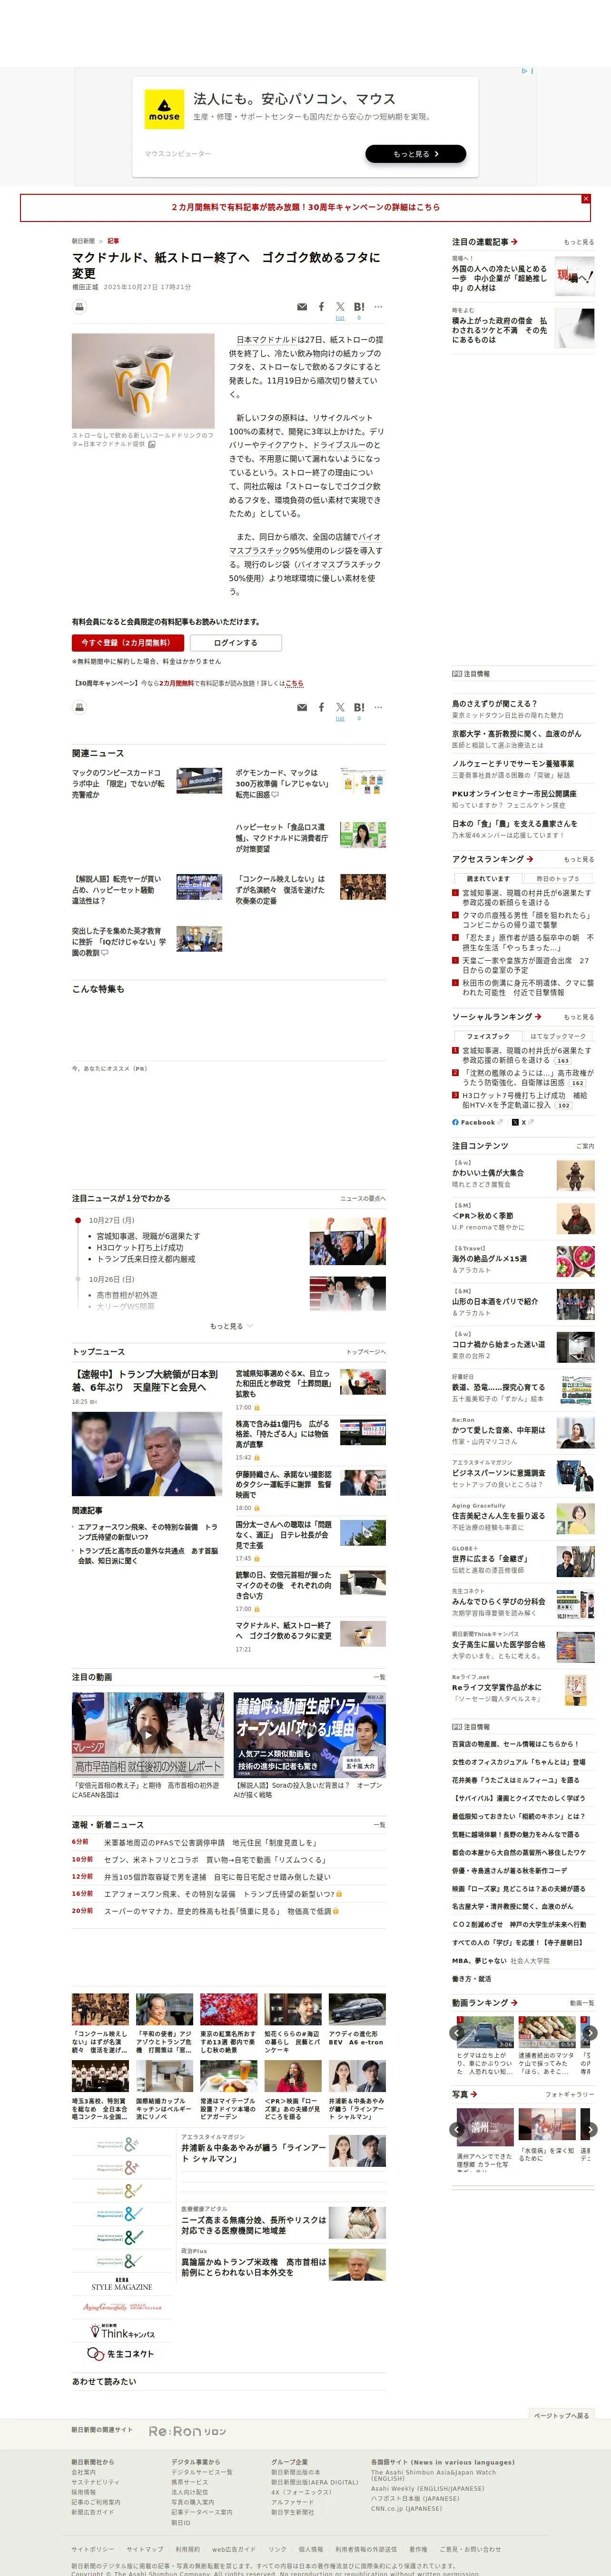Open related news ポケモンカード 300万枚準備 article

click(x=283, y=783)
